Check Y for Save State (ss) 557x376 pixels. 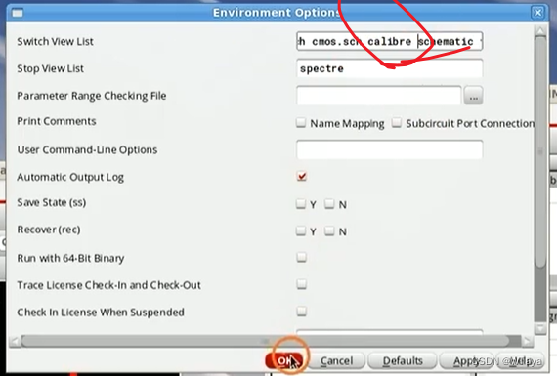click(x=301, y=204)
